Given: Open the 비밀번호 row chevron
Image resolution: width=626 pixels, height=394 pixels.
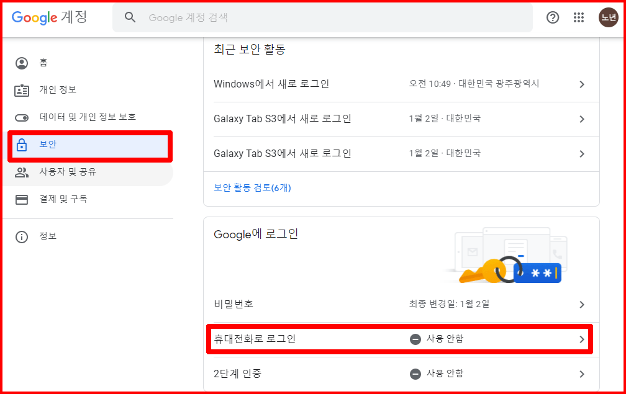Looking at the screenshot, I should coord(582,305).
